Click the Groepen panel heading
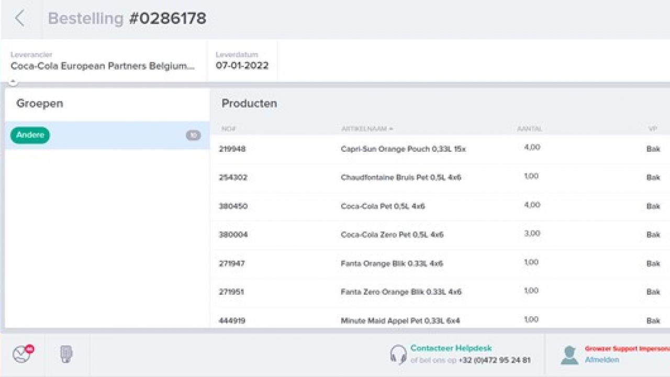This screenshot has width=670, height=377. tap(40, 104)
